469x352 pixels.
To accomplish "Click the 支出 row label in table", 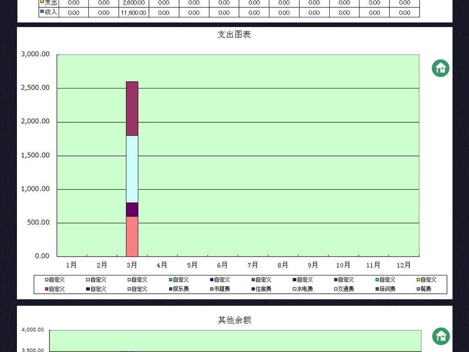I will tap(49, 3).
